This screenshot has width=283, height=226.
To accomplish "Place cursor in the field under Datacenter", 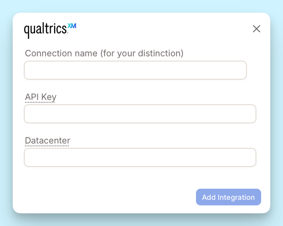I will [x=140, y=157].
